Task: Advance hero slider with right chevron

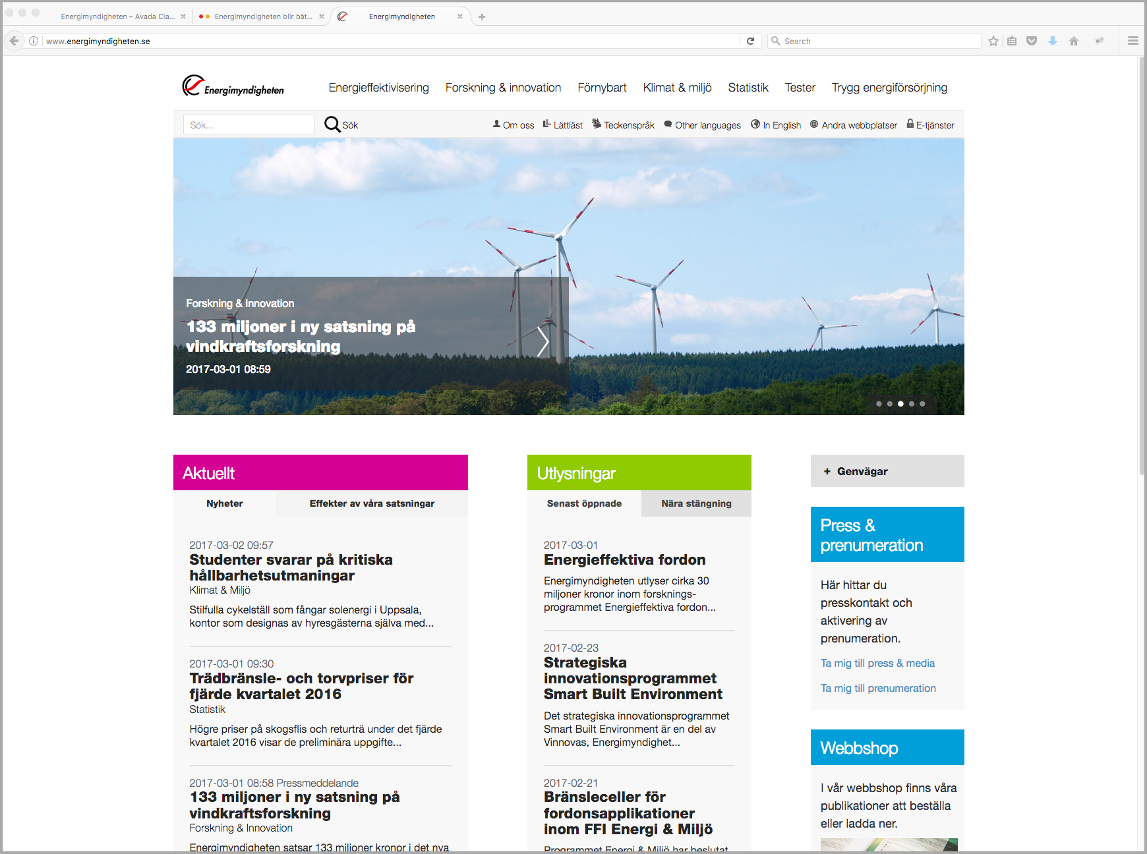Action: coord(543,341)
